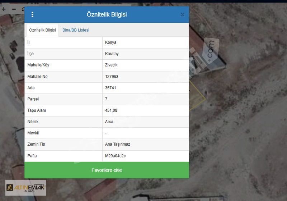Select the Pafta code M29a04c2c

pos(115,156)
